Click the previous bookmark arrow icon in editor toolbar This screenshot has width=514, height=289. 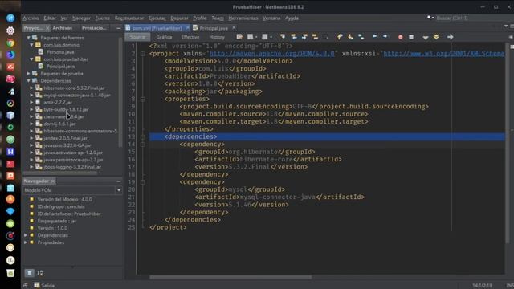(375, 36)
